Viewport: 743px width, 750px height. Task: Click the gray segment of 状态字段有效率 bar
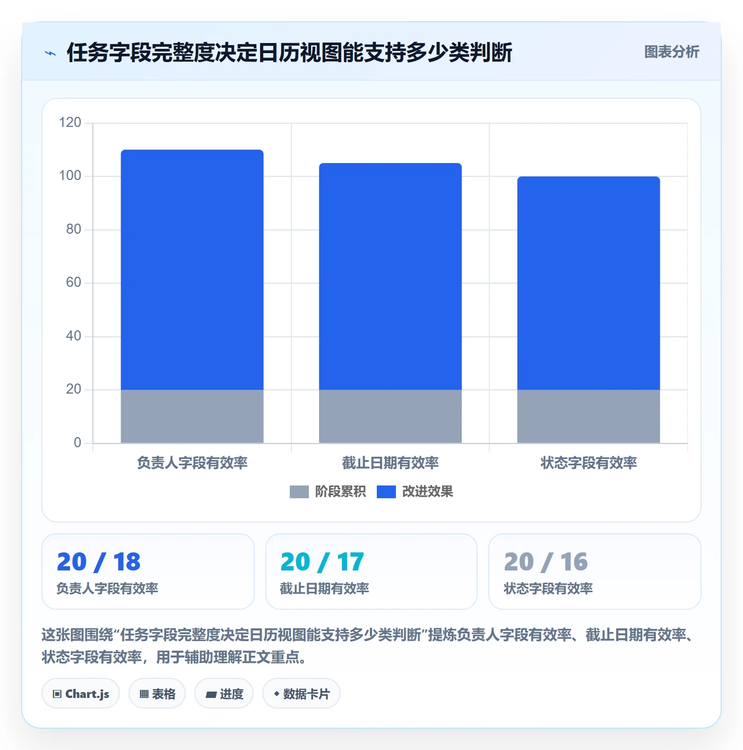point(589,416)
